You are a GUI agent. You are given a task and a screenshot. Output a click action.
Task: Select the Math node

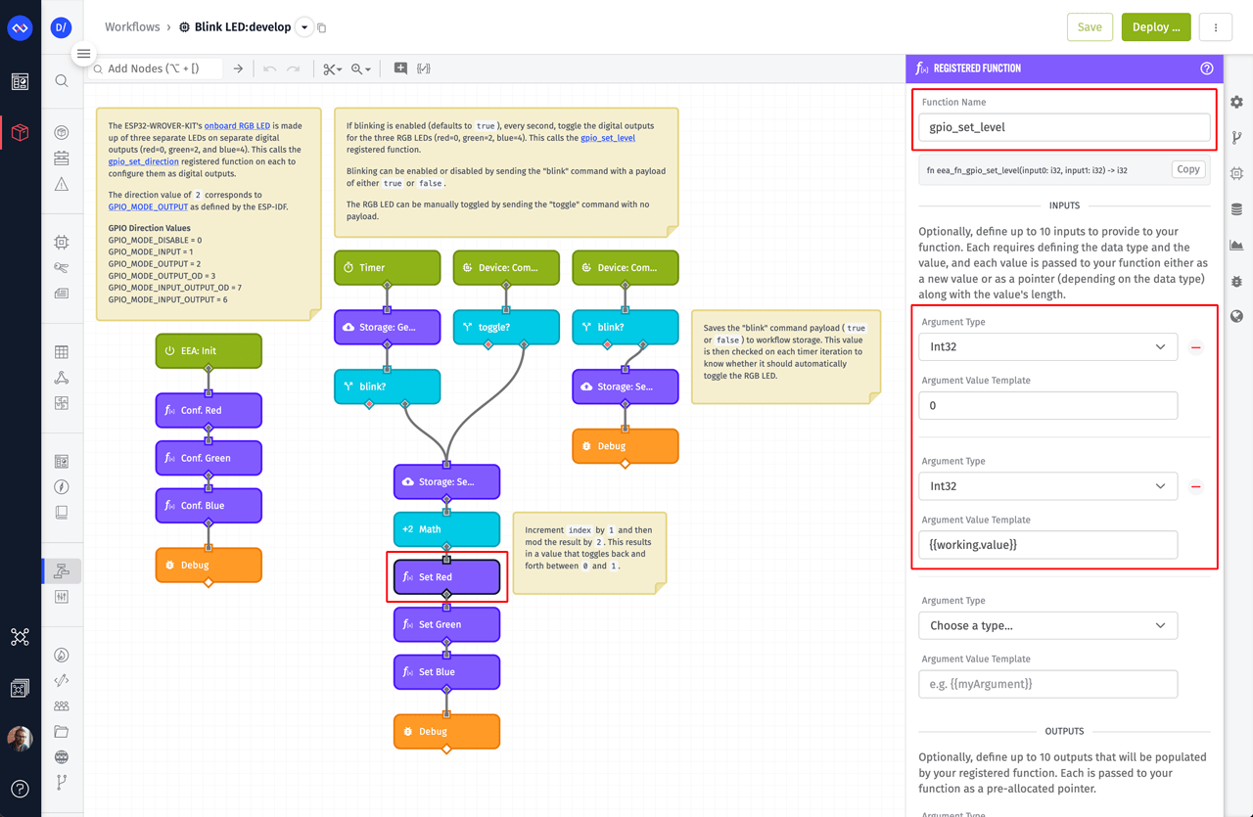(x=446, y=528)
